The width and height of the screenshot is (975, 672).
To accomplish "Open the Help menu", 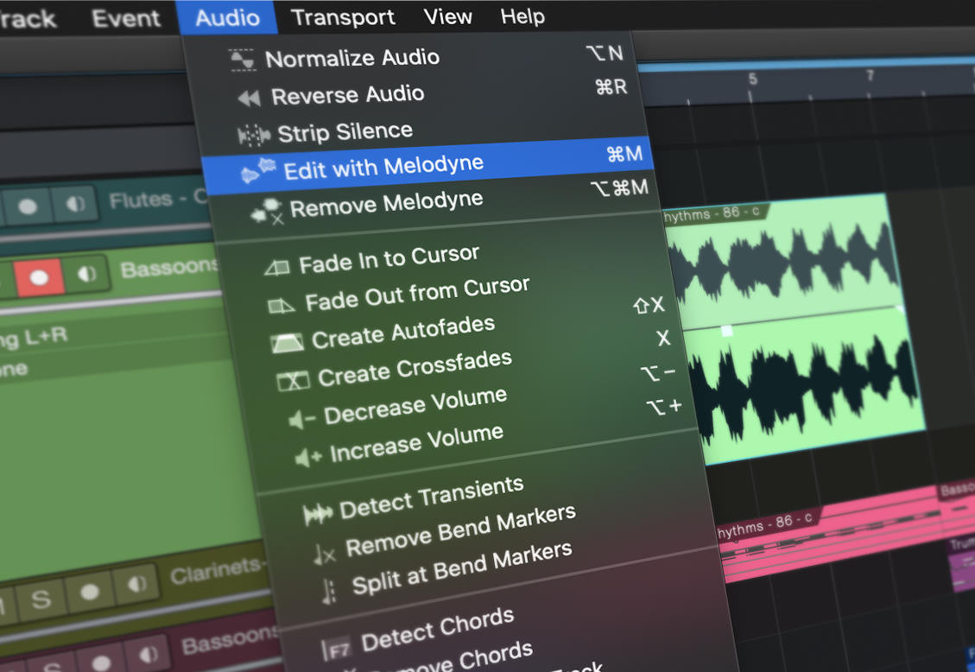I will click(x=522, y=16).
